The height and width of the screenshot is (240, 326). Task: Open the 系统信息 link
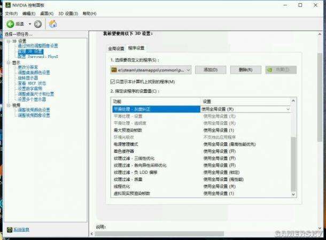(x=21, y=230)
